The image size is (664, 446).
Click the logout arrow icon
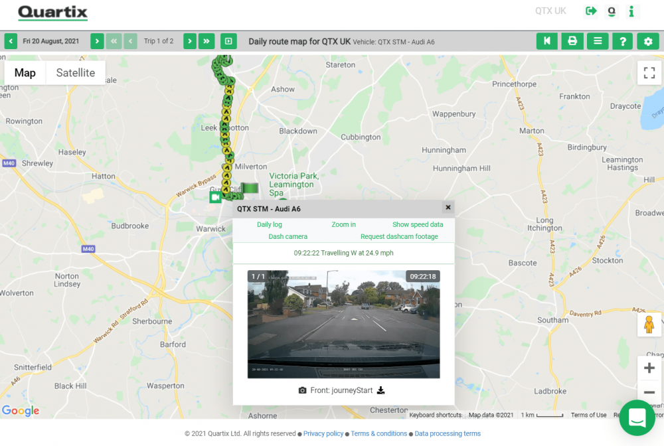(x=591, y=11)
